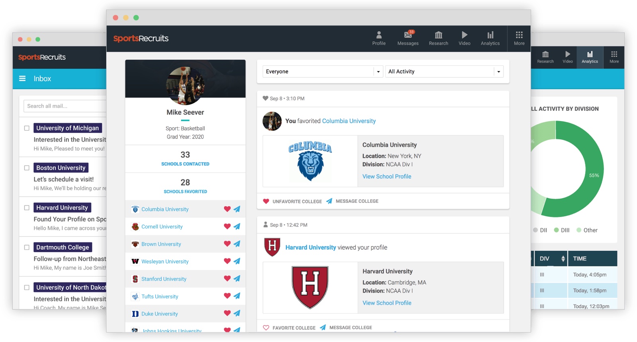
Task: Click the Schools Favorited stat
Action: 185,186
